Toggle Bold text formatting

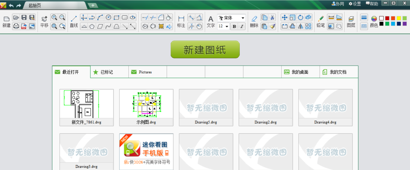pyautogui.click(x=234, y=26)
